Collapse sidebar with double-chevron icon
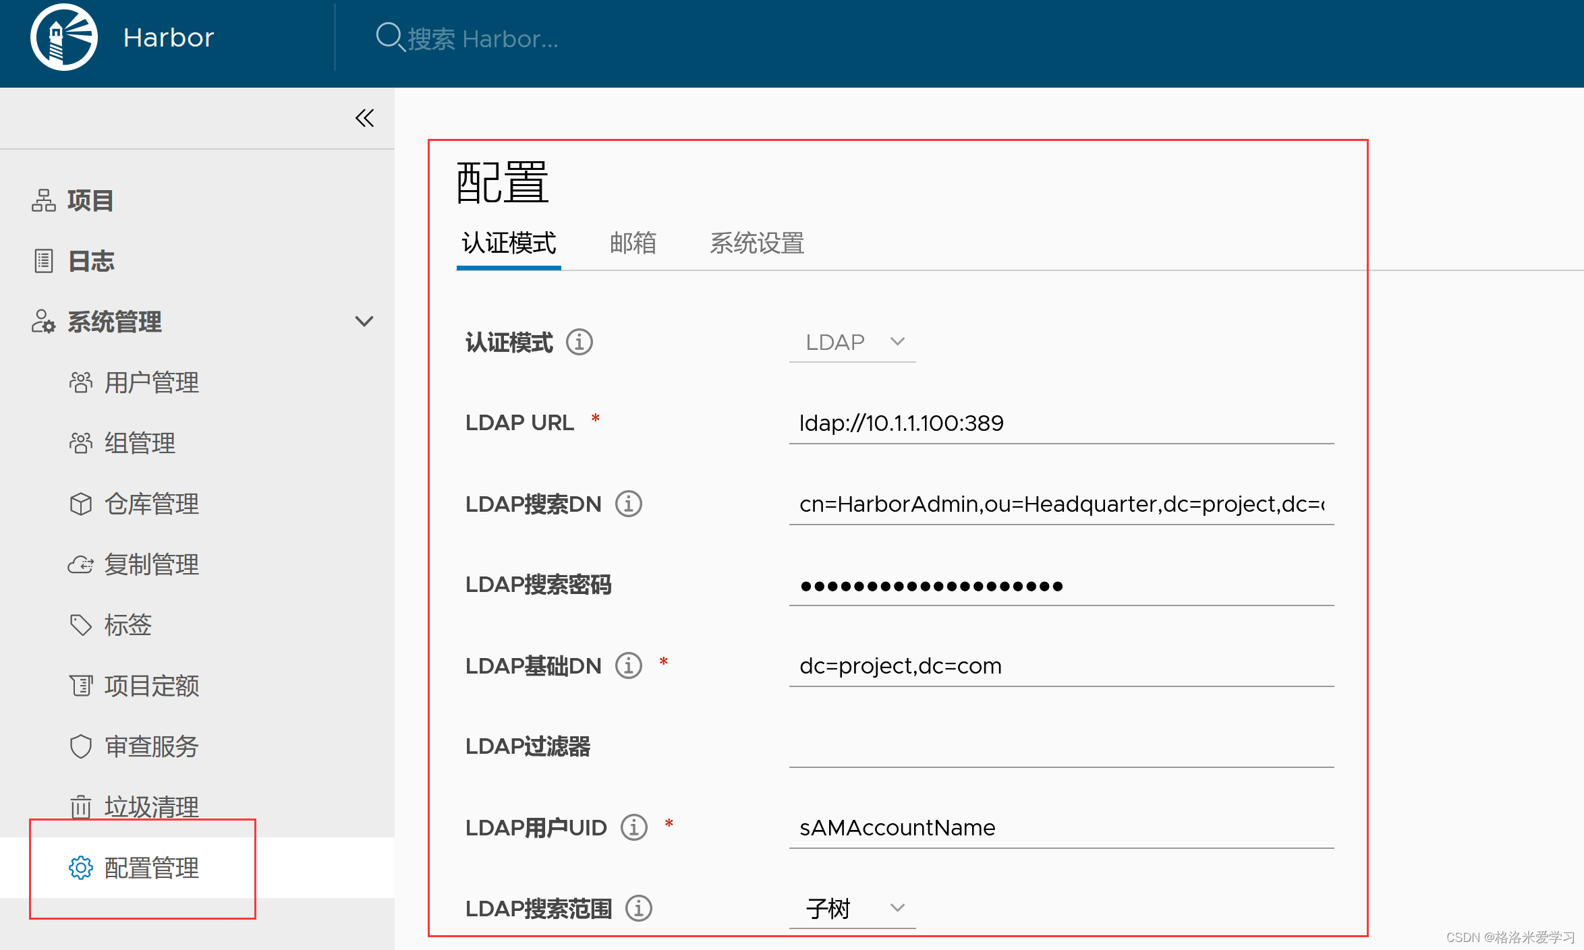This screenshot has height=950, width=1584. [365, 118]
